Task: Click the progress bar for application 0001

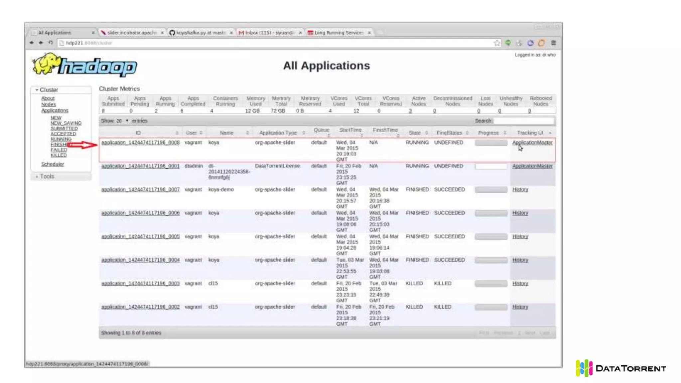Action: pos(491,166)
